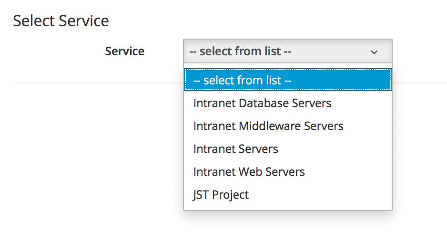Click "JST" text at the list bottom
This screenshot has height=234, width=447.
coord(202,195)
